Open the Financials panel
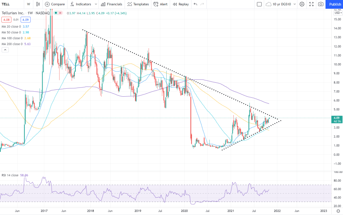This screenshot has width=343, height=216. coord(112,4)
